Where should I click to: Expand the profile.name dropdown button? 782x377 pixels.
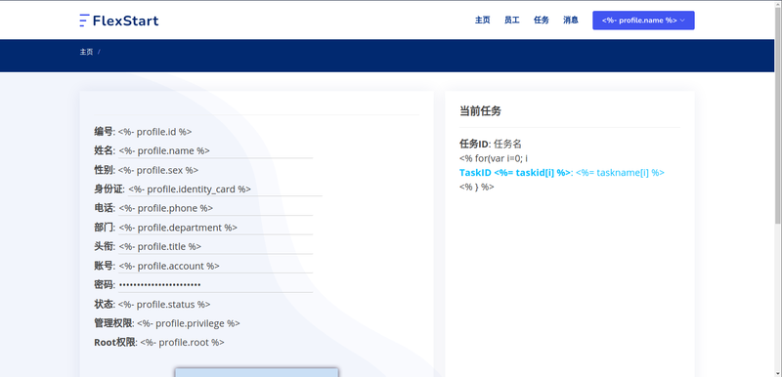click(643, 21)
